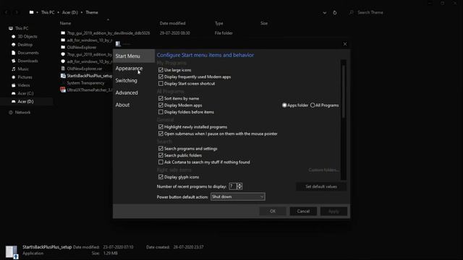This screenshot has width=463, height=260.
Task: Click the recent programs number field
Action: 233,186
